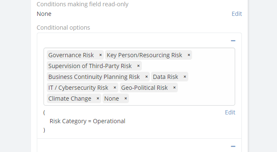Edit read-only field conditions
This screenshot has width=277, height=152.
(237, 14)
